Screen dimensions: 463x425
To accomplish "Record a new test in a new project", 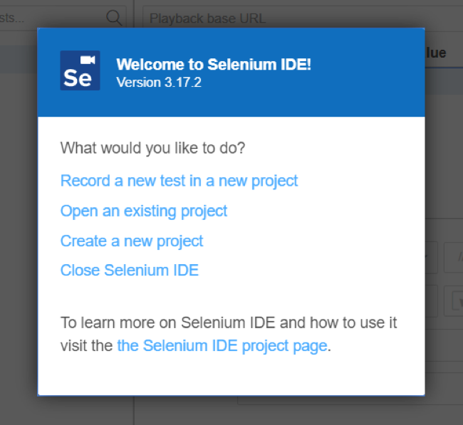I will click(x=179, y=181).
